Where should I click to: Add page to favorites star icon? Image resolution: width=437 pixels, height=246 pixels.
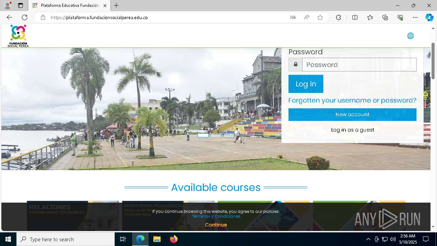(320, 17)
